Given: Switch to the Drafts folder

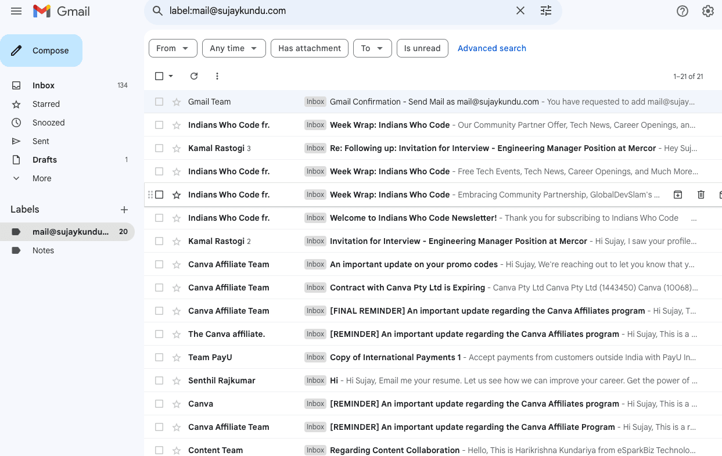Looking at the screenshot, I should coord(44,160).
